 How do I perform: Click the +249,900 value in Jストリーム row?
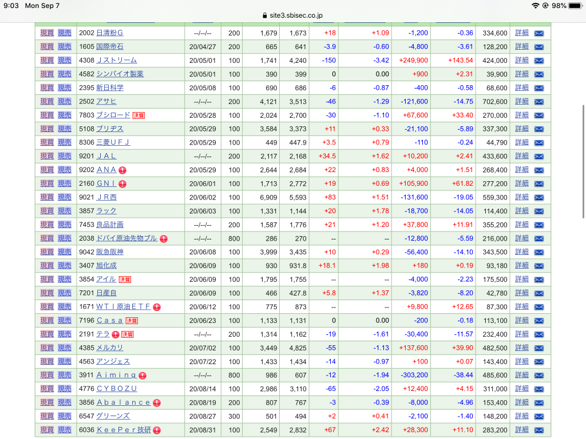pos(413,61)
